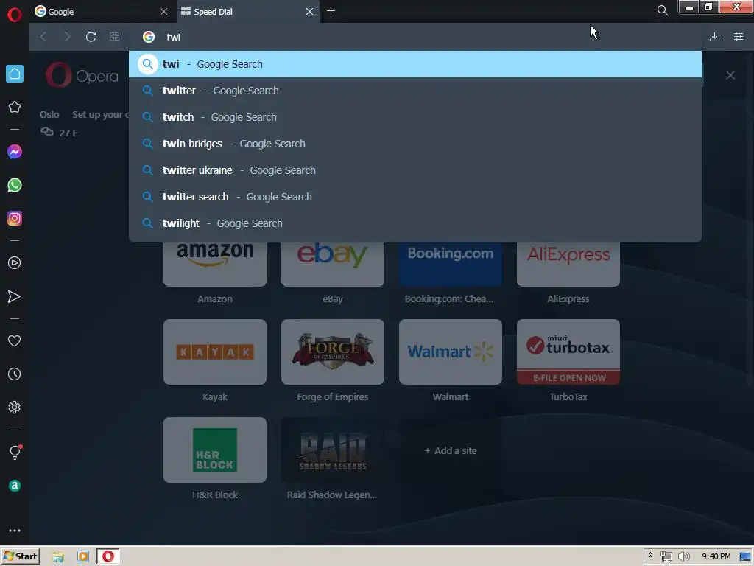Click the forward navigation arrow
The height and width of the screenshot is (566, 754).
(x=67, y=37)
